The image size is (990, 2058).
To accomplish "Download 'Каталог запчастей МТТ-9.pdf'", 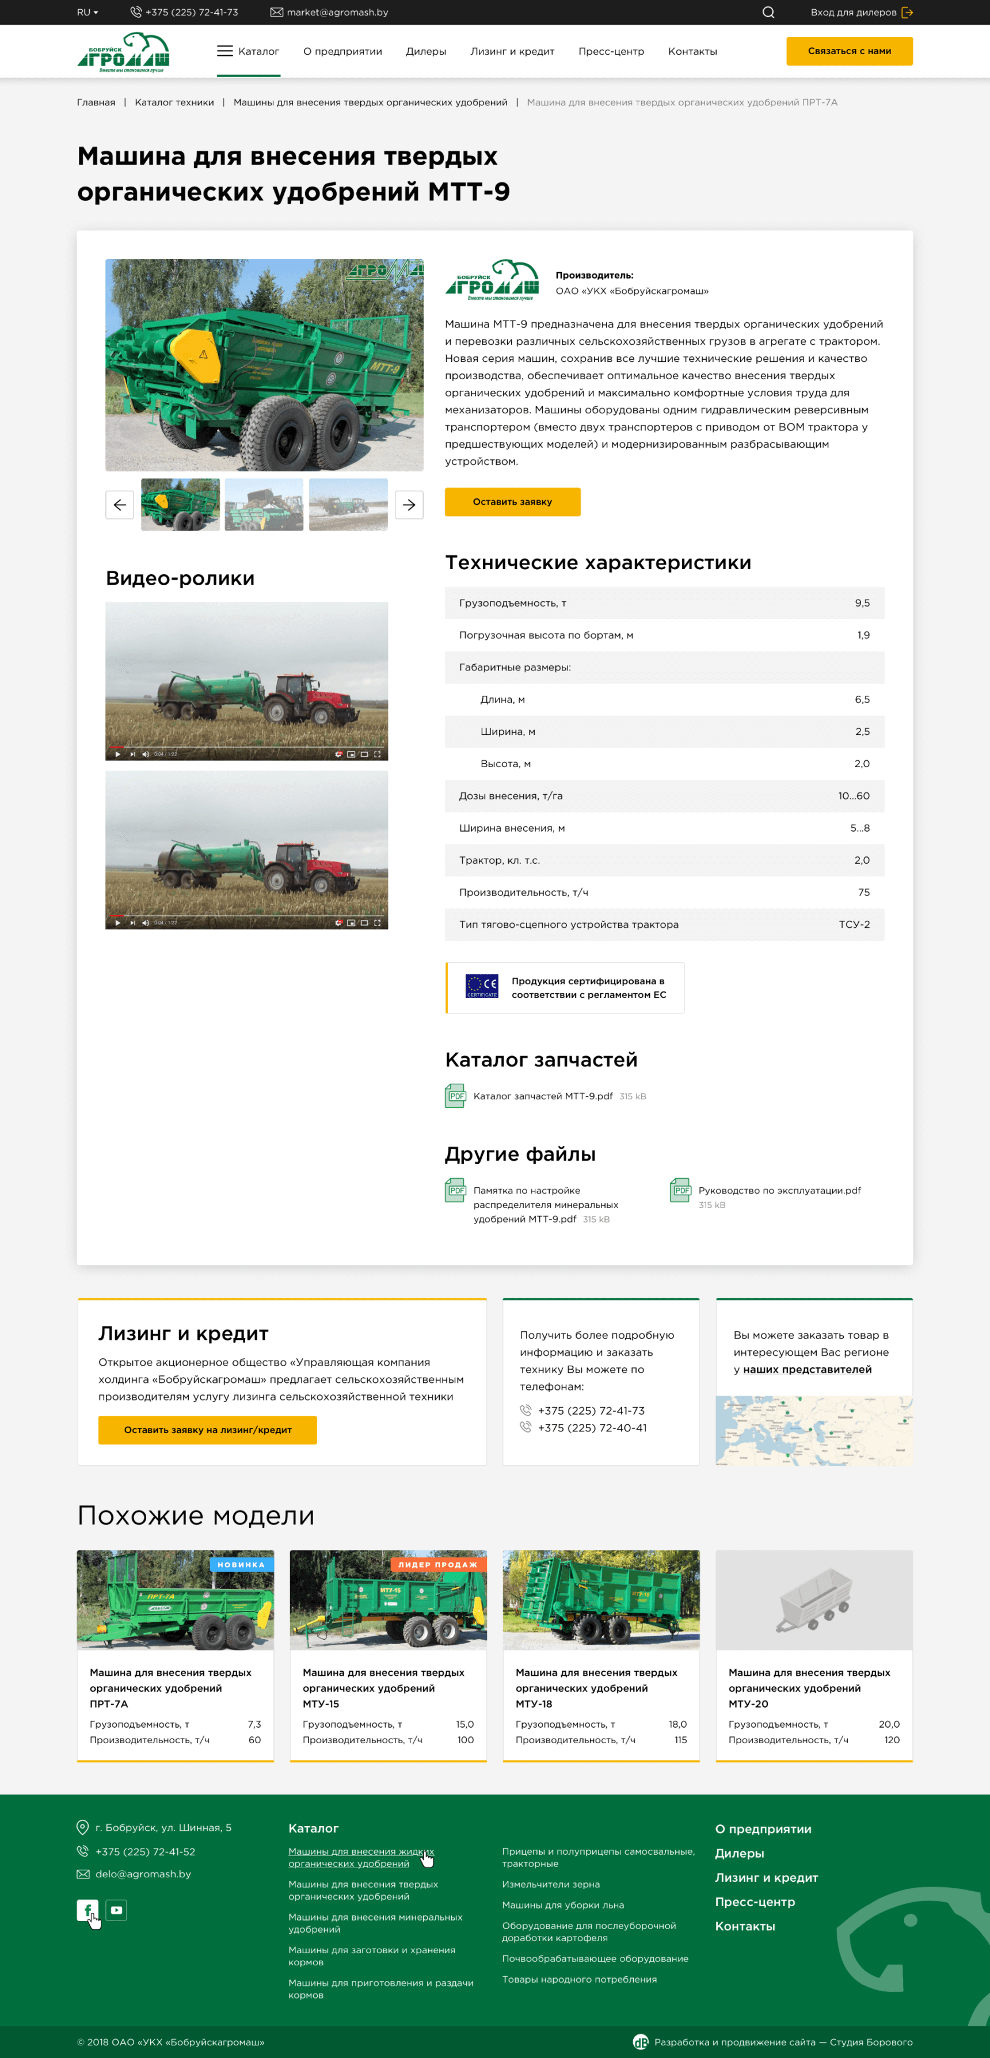I will click(543, 1096).
